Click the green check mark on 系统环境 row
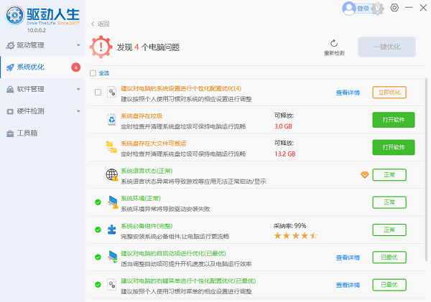This screenshot has width=431, height=302. click(98, 202)
